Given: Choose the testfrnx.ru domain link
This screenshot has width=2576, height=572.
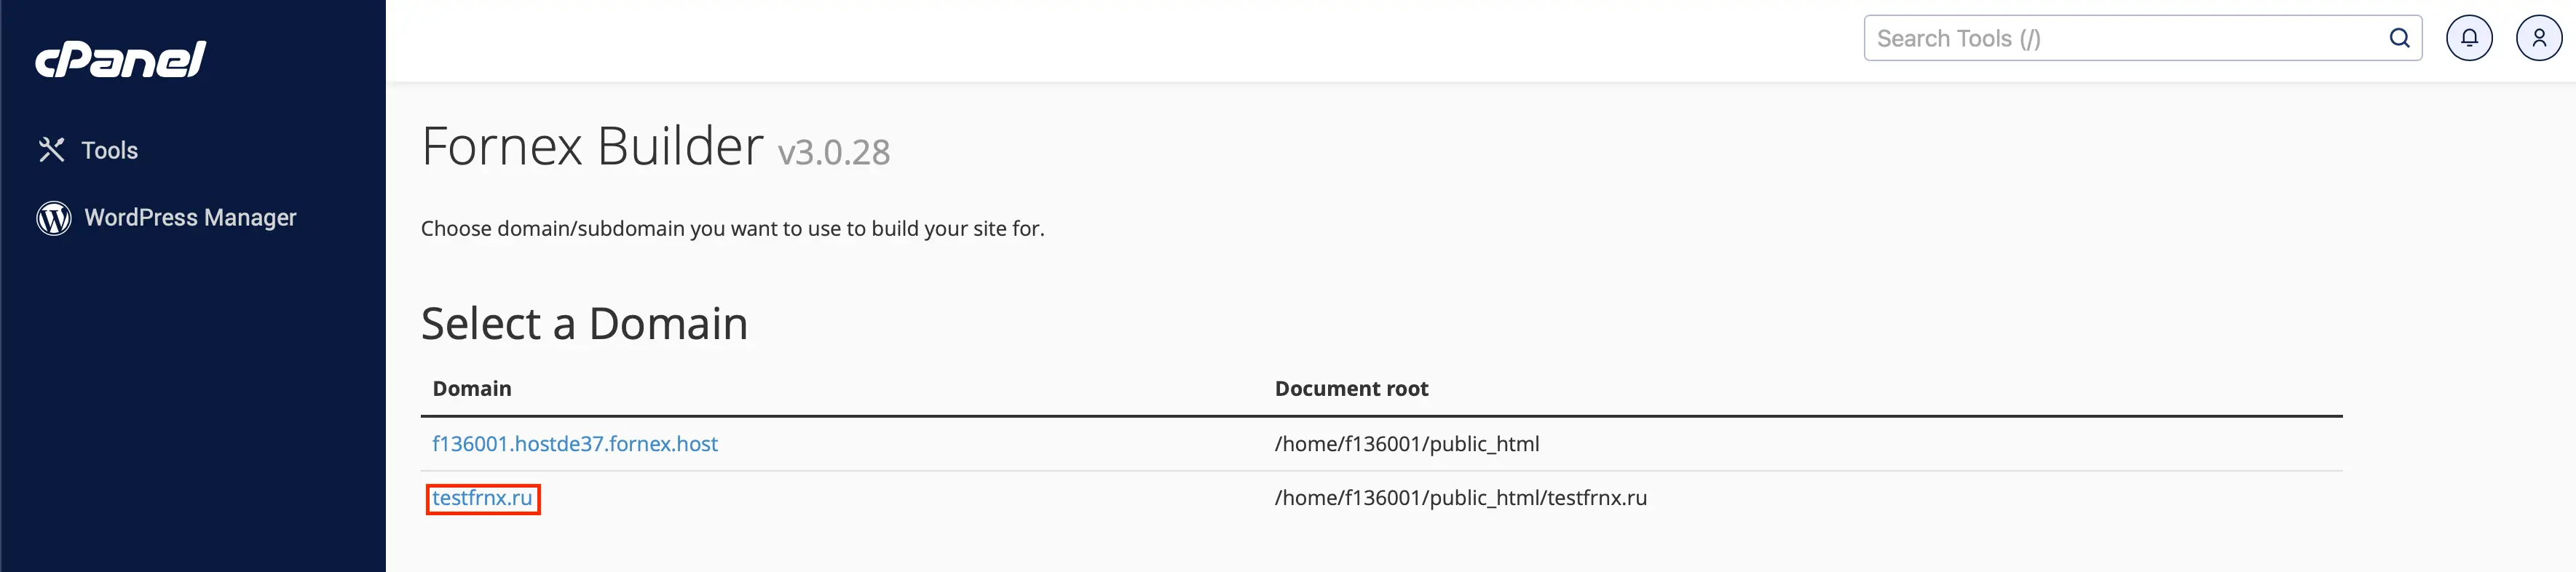Looking at the screenshot, I should click(x=482, y=498).
